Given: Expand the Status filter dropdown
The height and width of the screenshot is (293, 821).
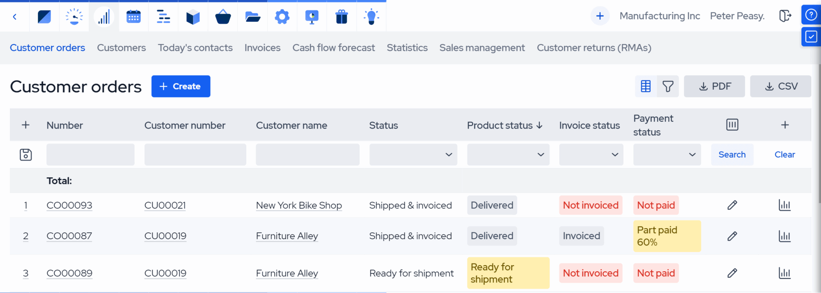Looking at the screenshot, I should point(413,155).
